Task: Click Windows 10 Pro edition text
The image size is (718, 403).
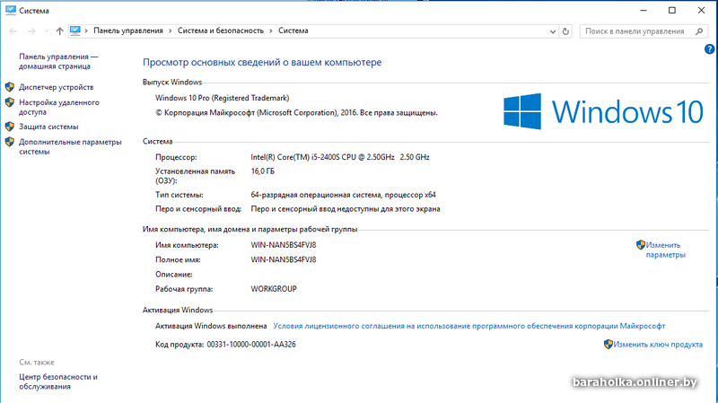Action: [222, 98]
